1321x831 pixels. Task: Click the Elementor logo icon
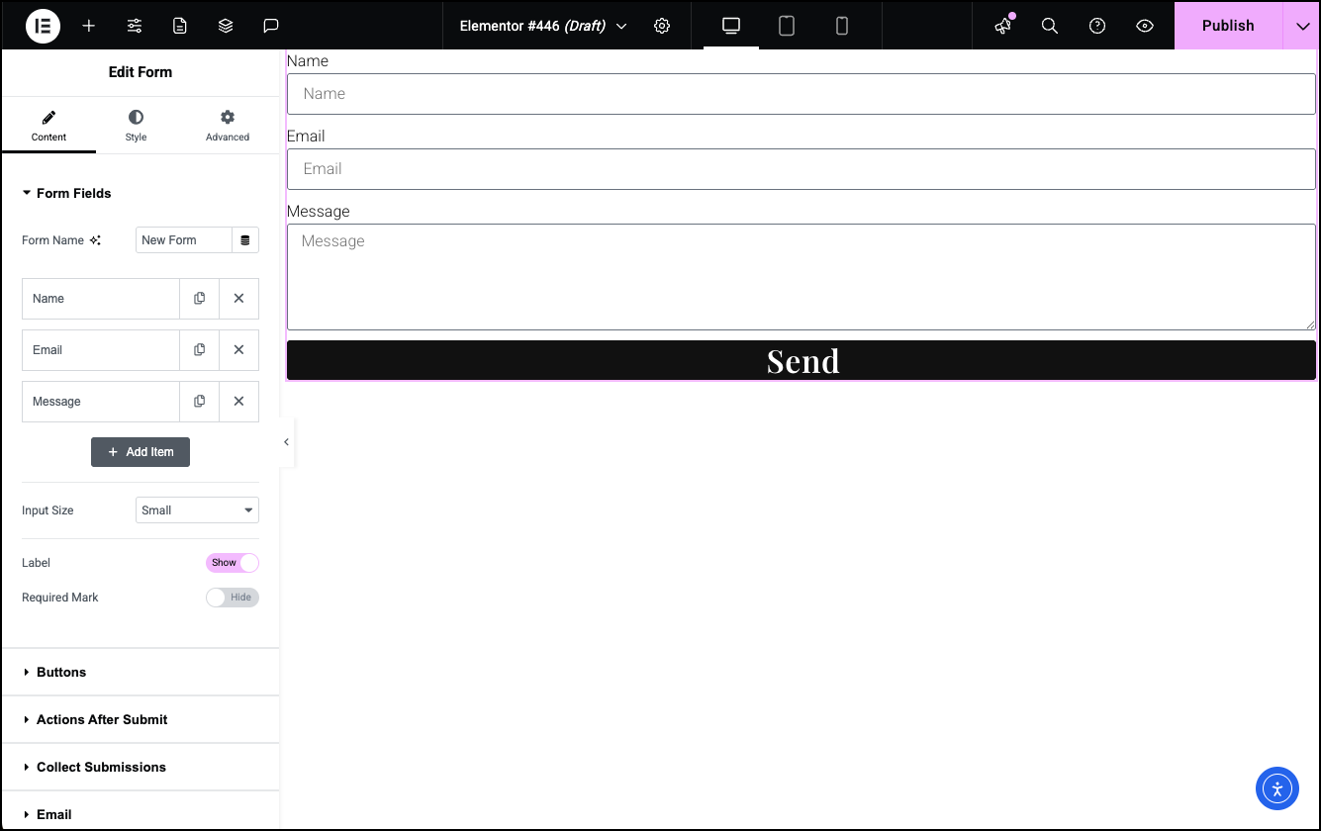[43, 26]
